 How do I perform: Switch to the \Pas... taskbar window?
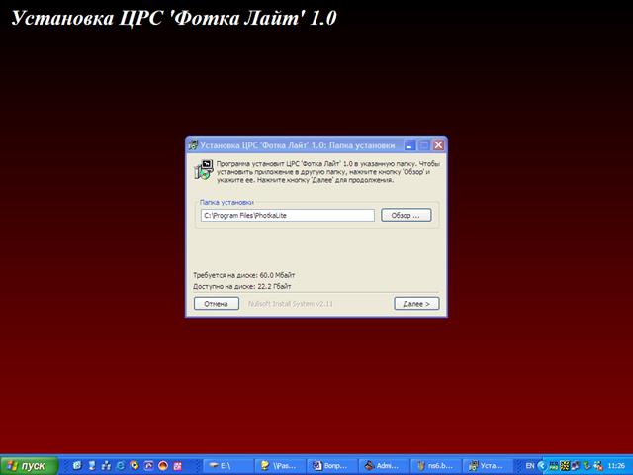click(x=280, y=466)
